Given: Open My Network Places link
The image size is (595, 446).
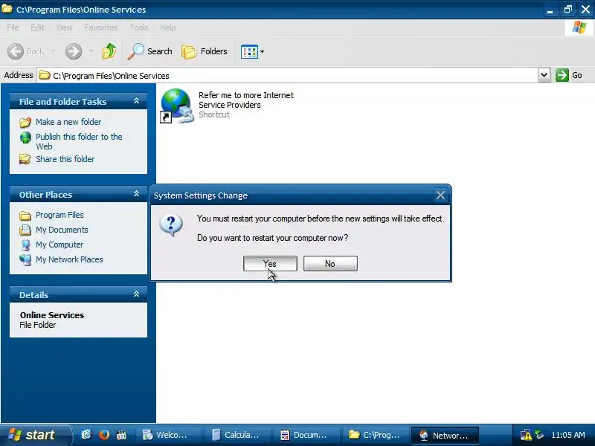Looking at the screenshot, I should coord(69,259).
